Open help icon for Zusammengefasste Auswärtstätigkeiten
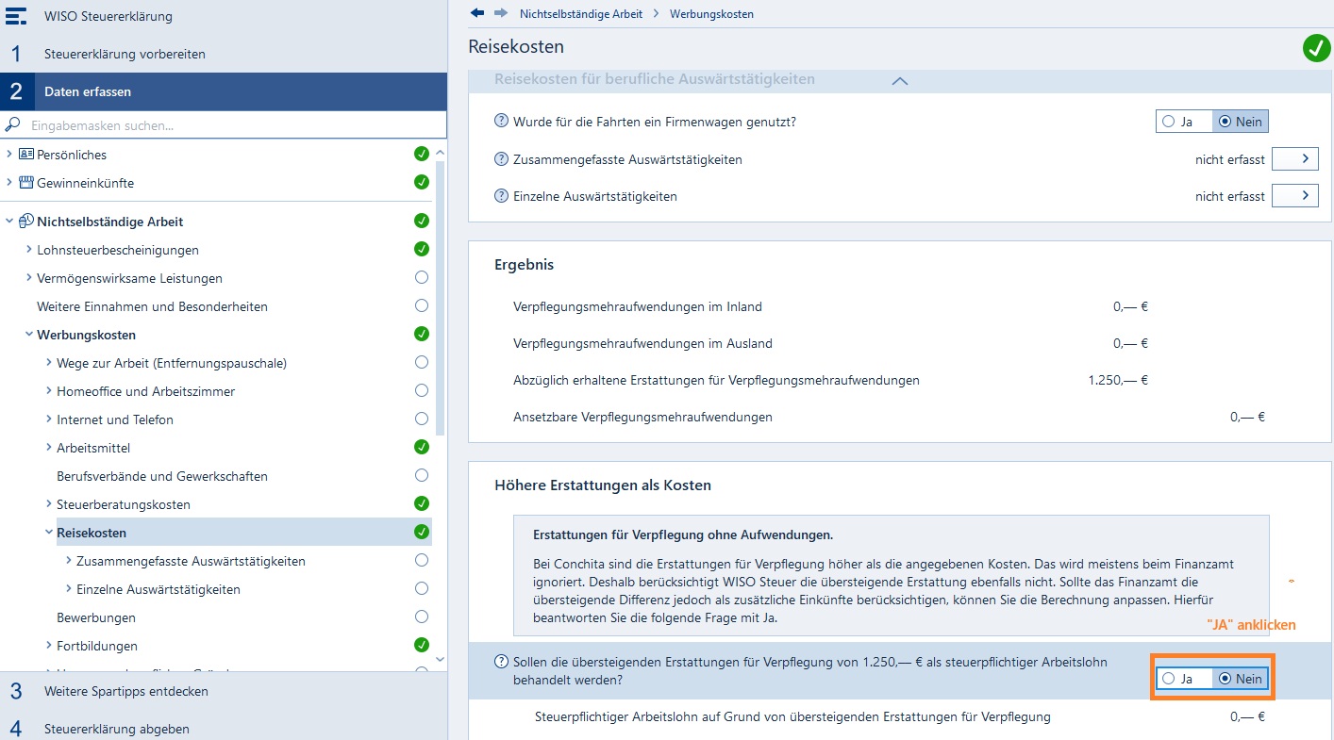Image resolution: width=1334 pixels, height=740 pixels. pos(502,159)
